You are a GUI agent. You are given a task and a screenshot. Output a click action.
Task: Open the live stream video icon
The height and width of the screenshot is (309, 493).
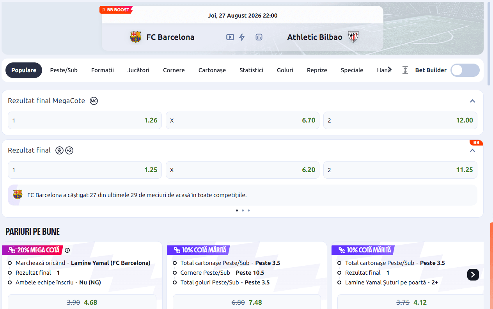pyautogui.click(x=230, y=37)
